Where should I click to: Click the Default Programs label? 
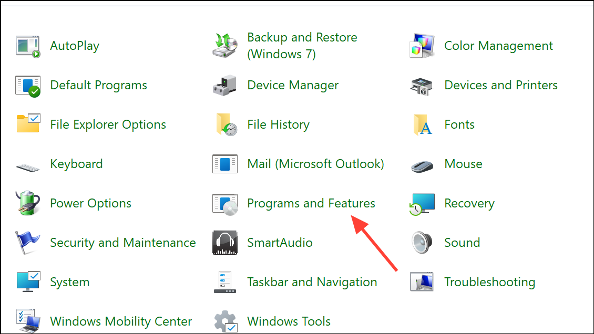(x=98, y=85)
